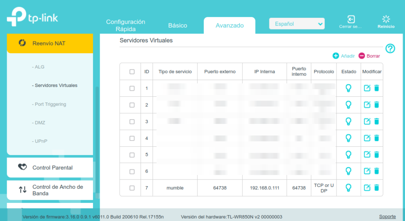The height and width of the screenshot is (221, 405).
Task: Toggle the status bulb for rule 5
Action: coord(348,155)
